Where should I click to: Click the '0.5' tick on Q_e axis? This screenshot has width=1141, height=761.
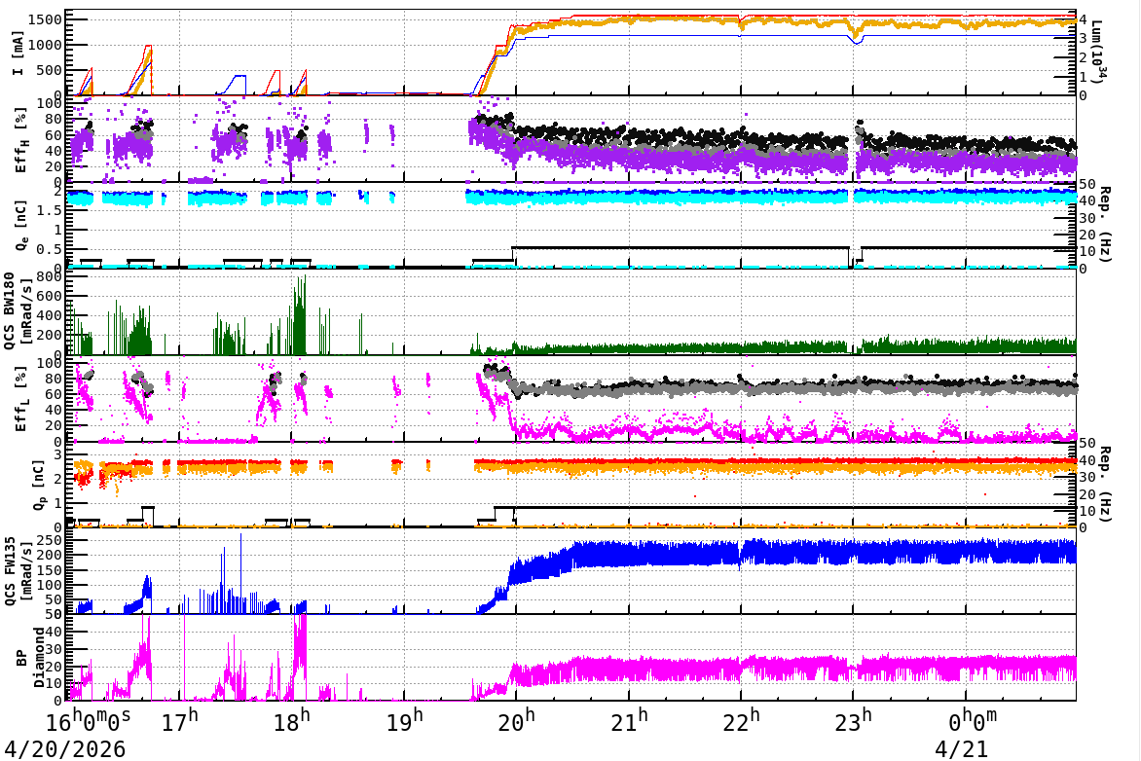[x=49, y=249]
